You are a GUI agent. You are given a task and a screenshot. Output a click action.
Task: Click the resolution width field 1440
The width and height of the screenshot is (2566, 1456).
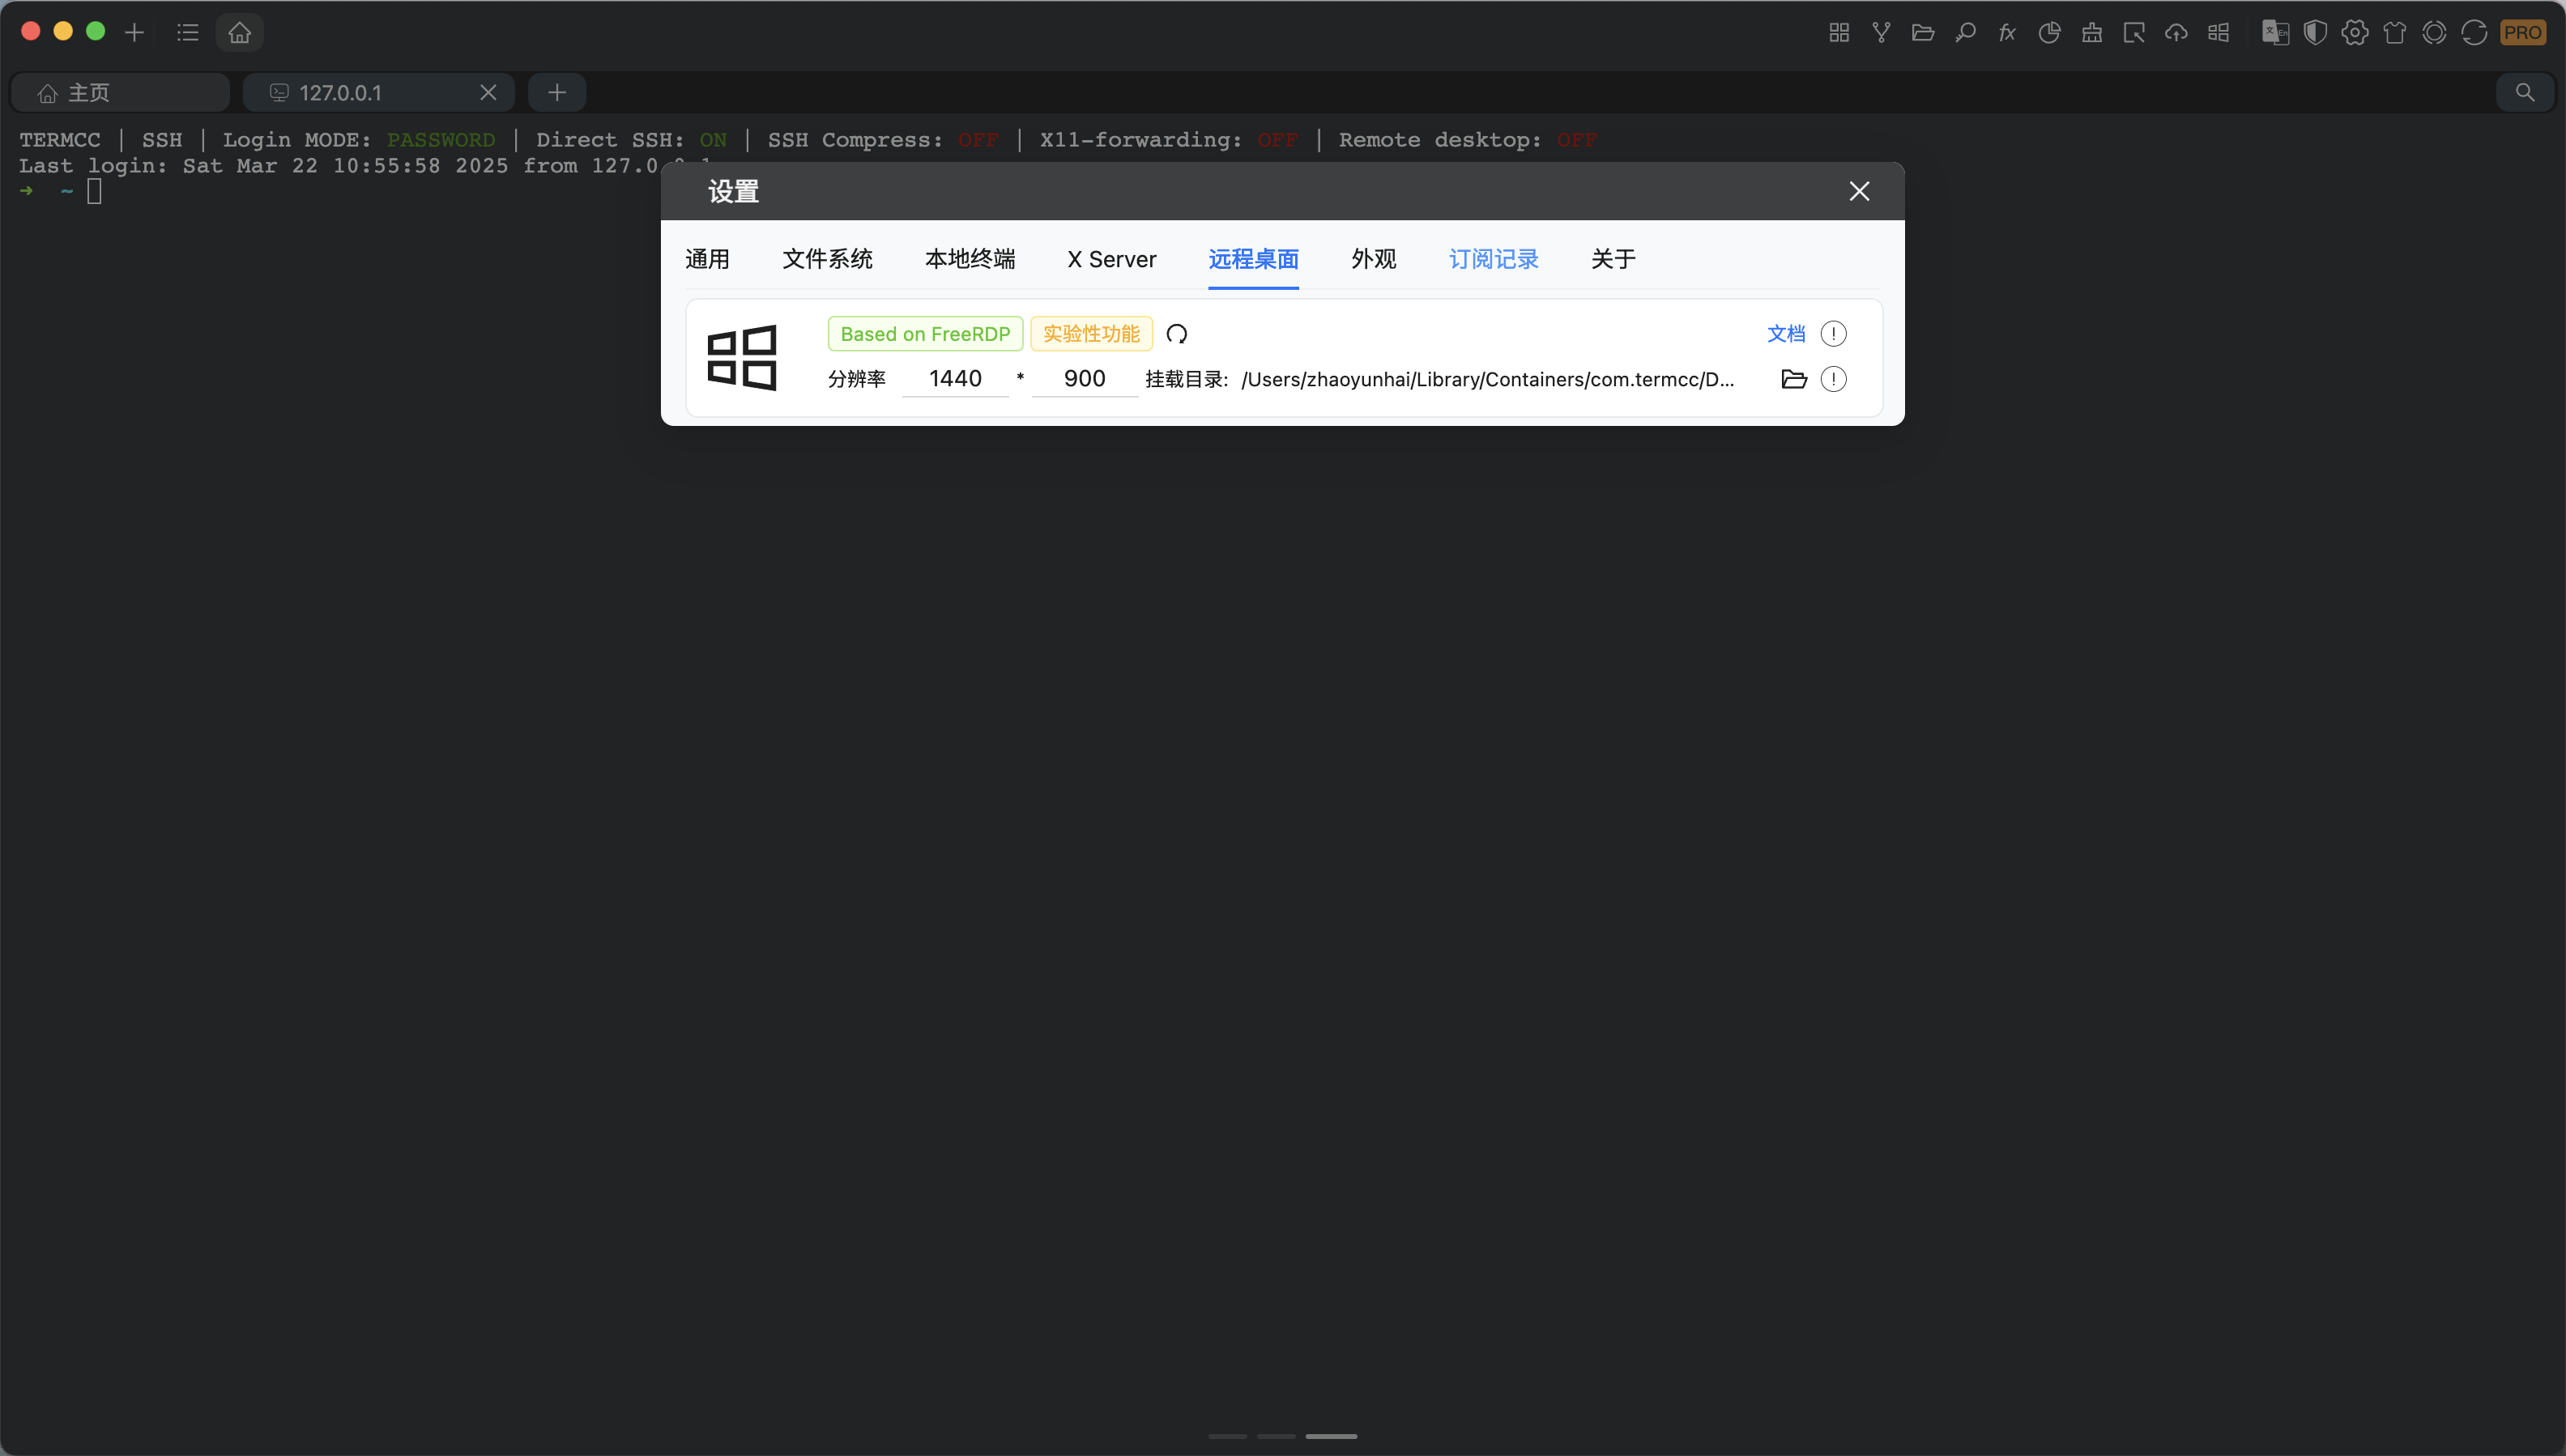point(955,379)
